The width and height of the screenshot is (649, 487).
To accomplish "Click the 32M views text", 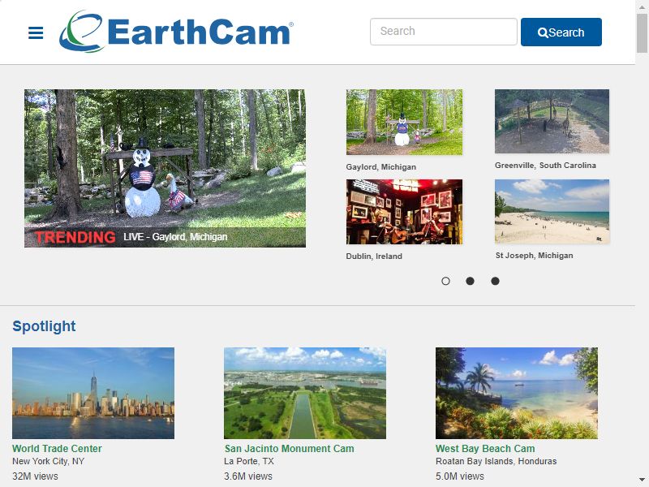I will pos(35,476).
